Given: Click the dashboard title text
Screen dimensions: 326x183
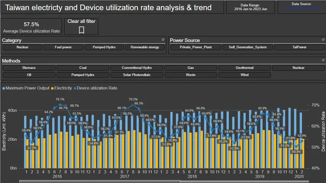Looking at the screenshot, I should click(108, 8).
